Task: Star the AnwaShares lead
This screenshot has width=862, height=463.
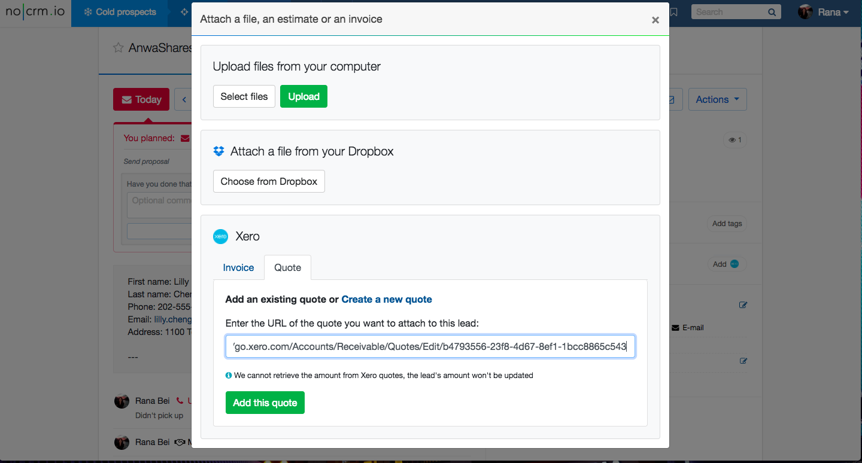Action: tap(119, 48)
